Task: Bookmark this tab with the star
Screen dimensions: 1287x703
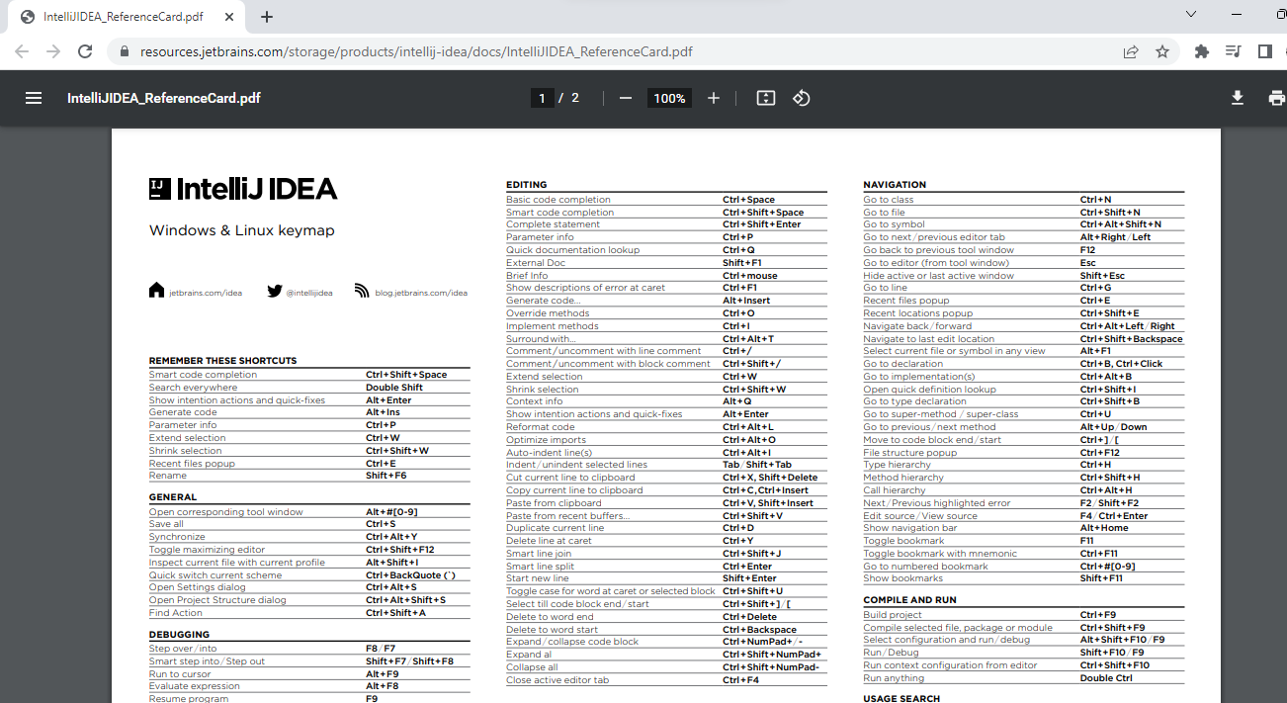Action: point(1162,51)
